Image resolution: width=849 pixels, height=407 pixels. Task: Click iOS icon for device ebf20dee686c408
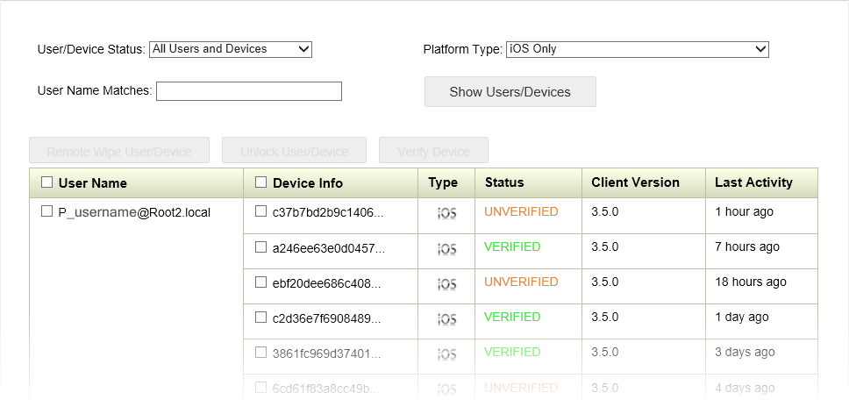pos(446,284)
